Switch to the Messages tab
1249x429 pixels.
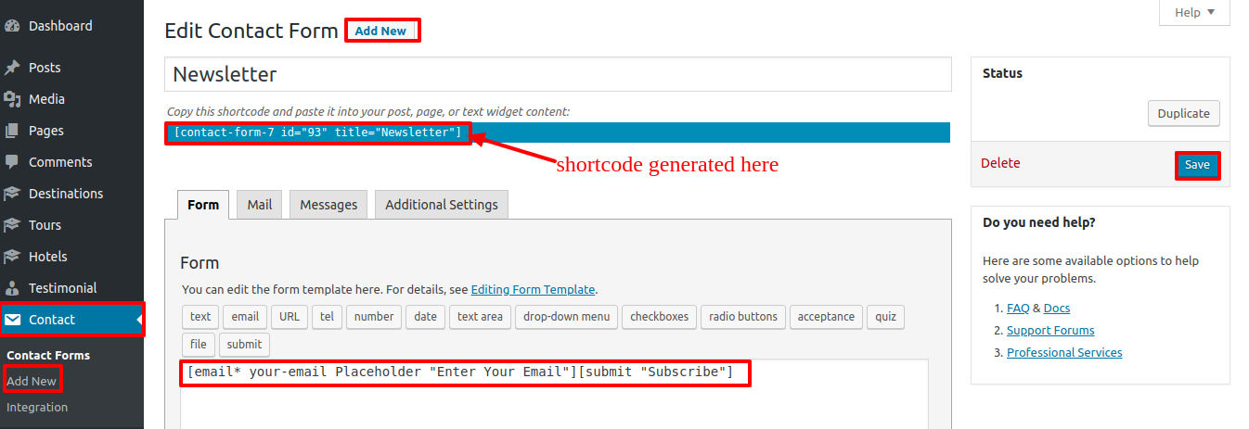pos(328,205)
